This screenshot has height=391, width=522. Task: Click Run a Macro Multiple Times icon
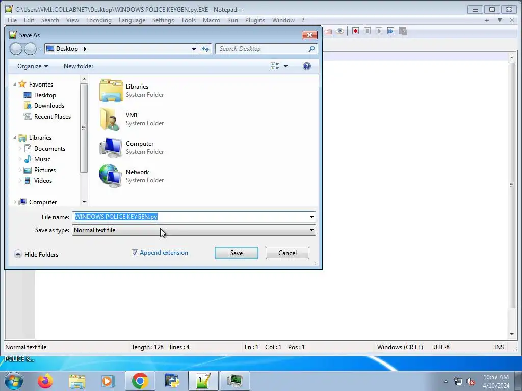point(390,31)
